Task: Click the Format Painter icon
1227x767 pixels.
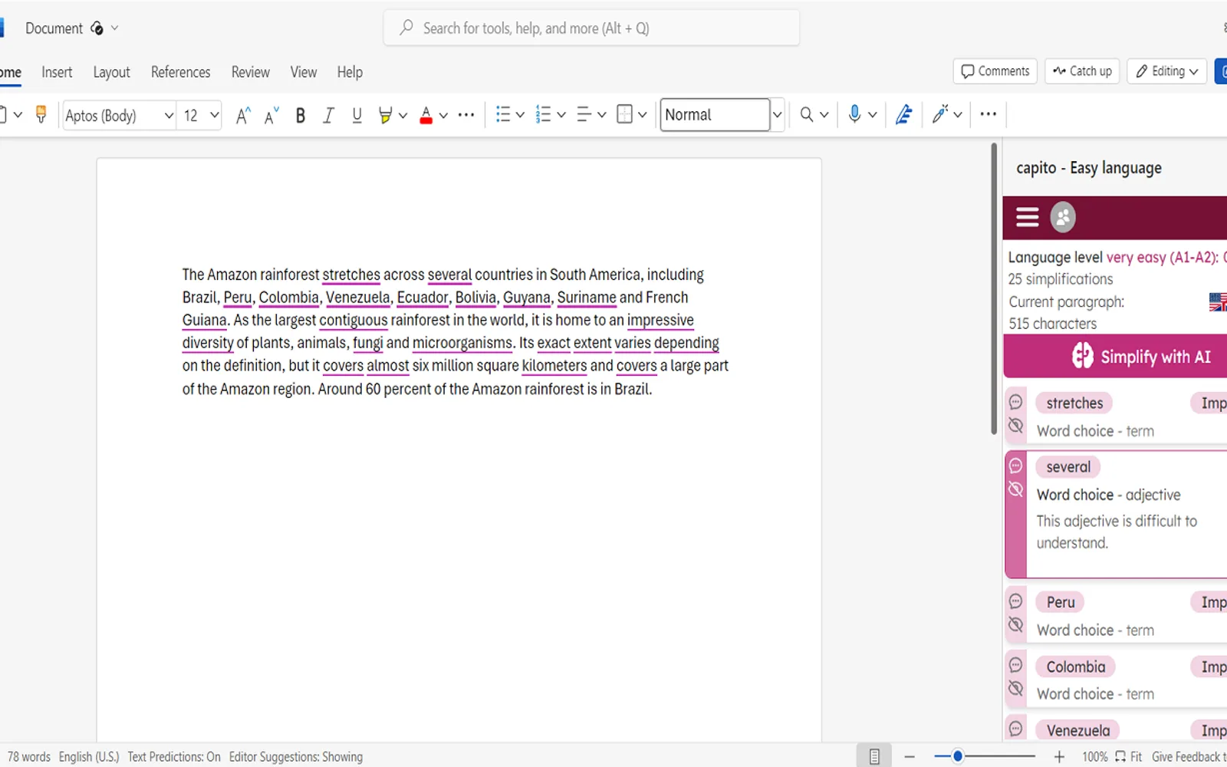Action: coord(41,115)
